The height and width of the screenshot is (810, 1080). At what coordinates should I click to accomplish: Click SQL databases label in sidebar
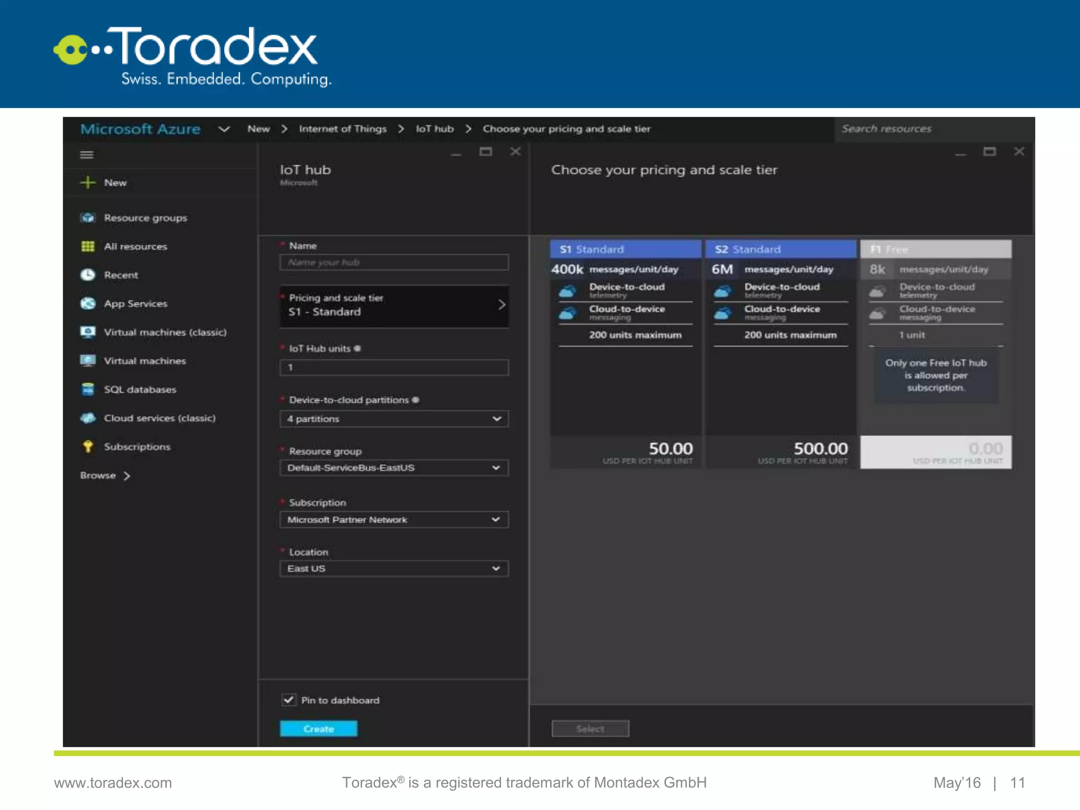click(140, 390)
